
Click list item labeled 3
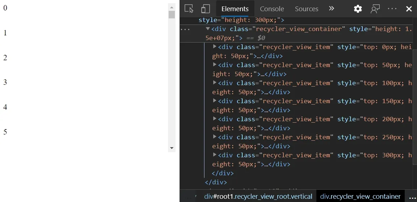(5, 82)
